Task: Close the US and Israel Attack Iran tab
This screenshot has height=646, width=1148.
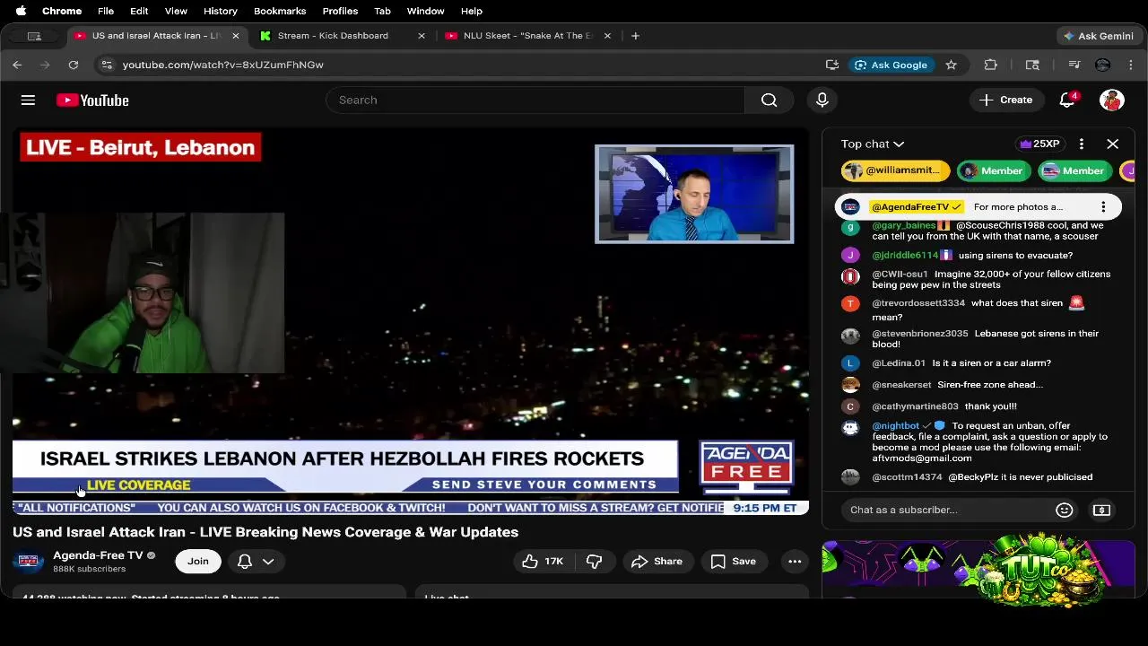Action: point(236,36)
